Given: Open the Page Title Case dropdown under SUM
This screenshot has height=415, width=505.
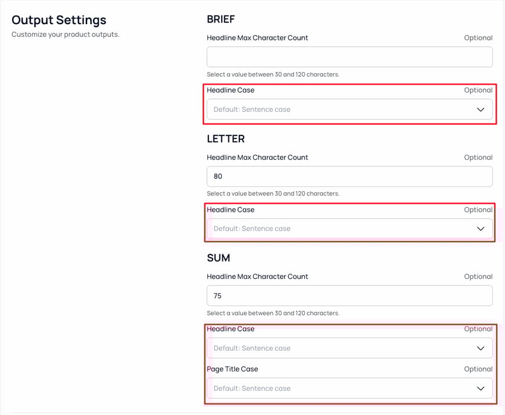Looking at the screenshot, I should (x=349, y=388).
